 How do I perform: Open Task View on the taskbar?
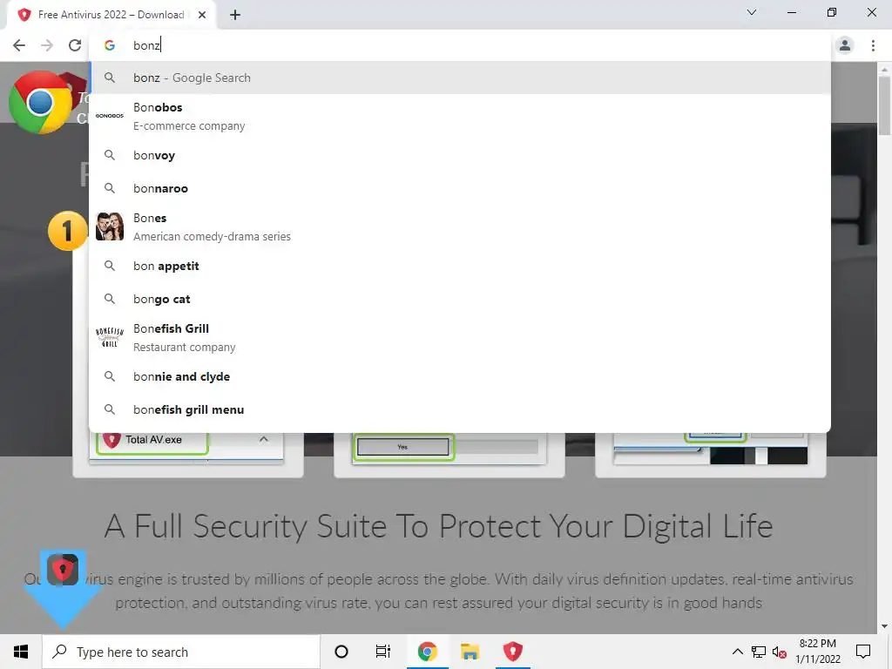point(383,652)
